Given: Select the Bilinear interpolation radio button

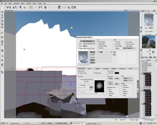Looking at the screenshot, I should point(108,91).
